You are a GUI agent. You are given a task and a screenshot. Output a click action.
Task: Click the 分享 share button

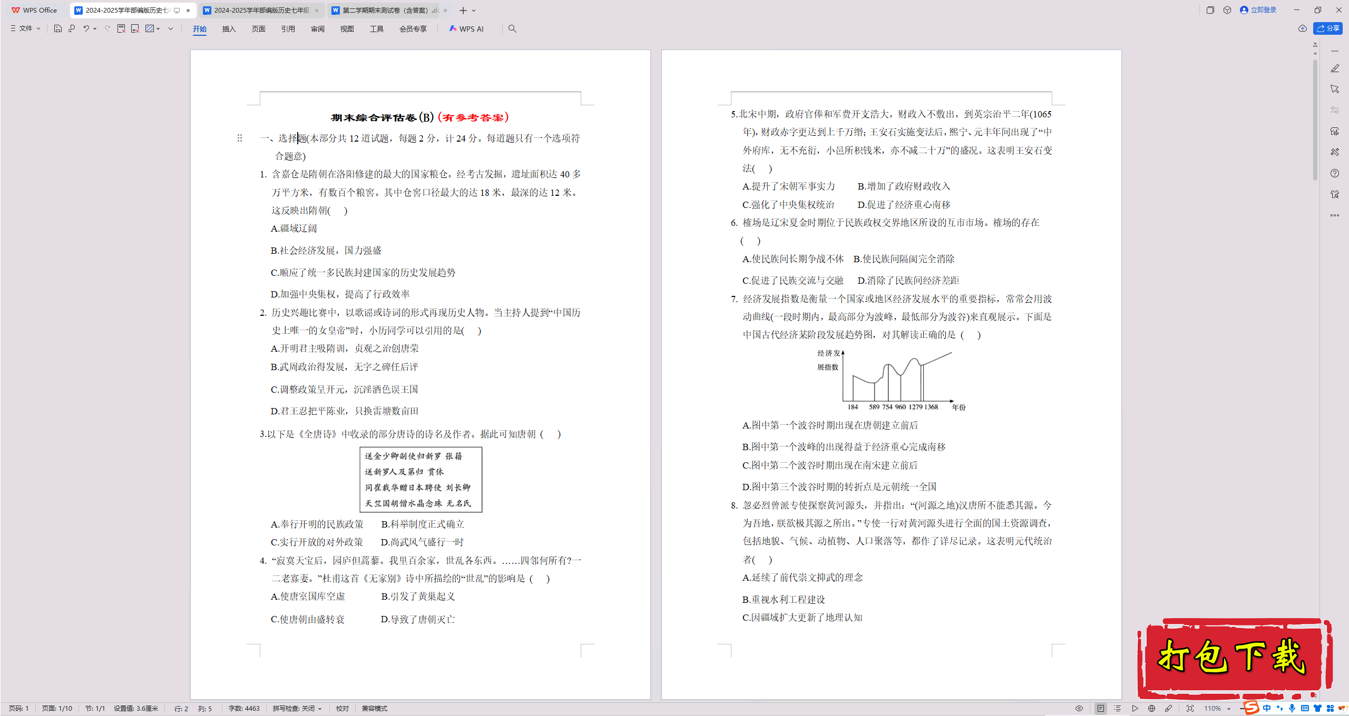(x=1327, y=28)
